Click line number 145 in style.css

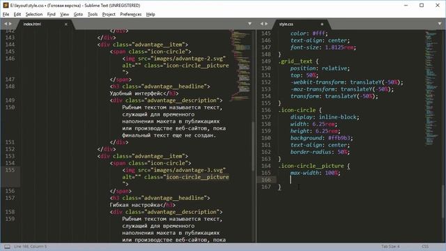[266, 33]
